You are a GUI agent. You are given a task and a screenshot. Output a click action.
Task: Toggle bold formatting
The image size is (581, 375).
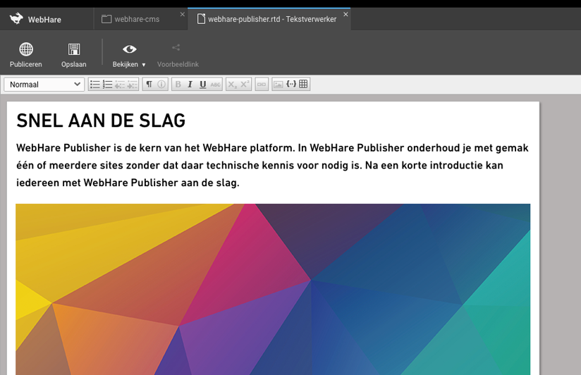coord(178,85)
